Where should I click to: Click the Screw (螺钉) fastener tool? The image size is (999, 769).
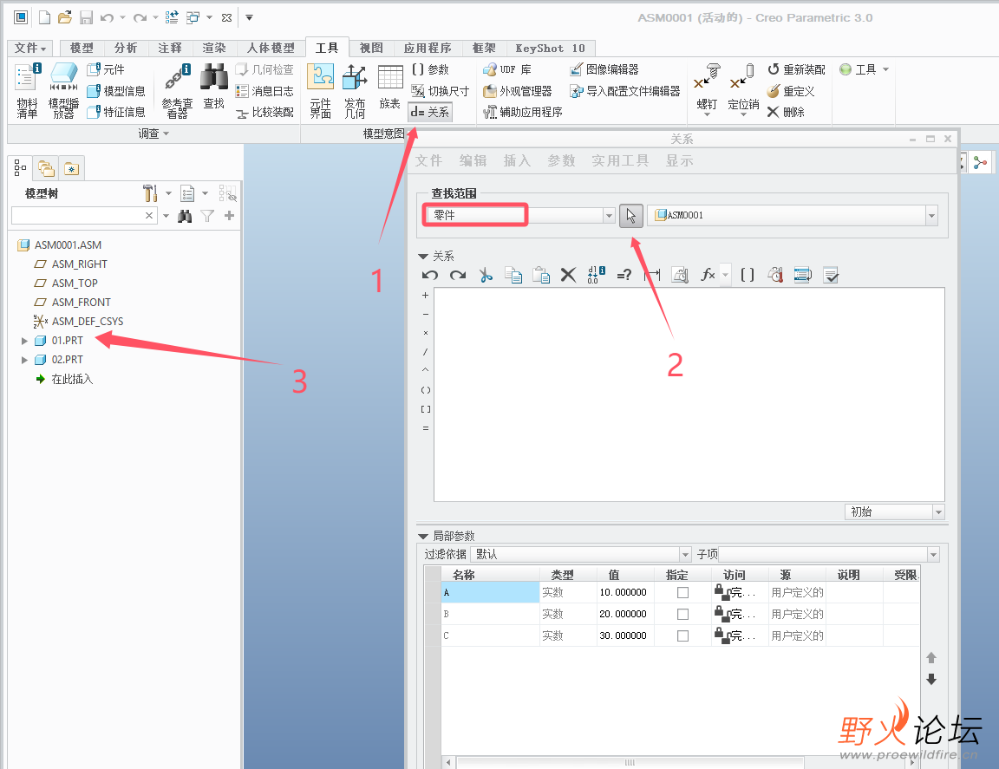click(707, 89)
